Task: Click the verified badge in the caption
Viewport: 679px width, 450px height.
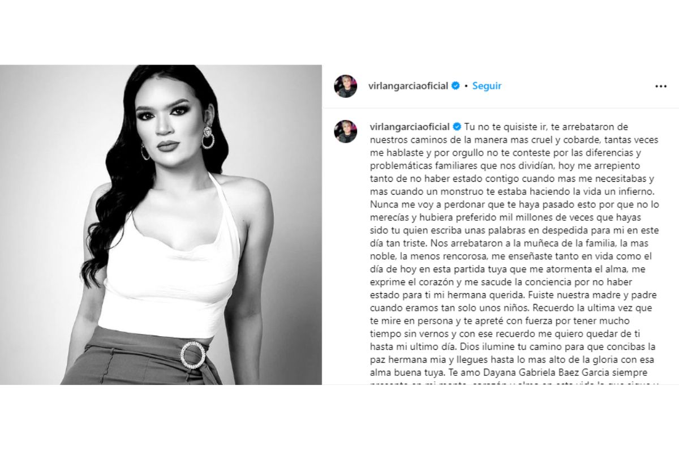Action: pyautogui.click(x=455, y=126)
